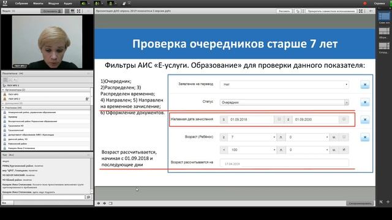Open the age years dropdown showing 7
Image resolution: width=392 pixels, height=220 pixels.
click(252, 137)
